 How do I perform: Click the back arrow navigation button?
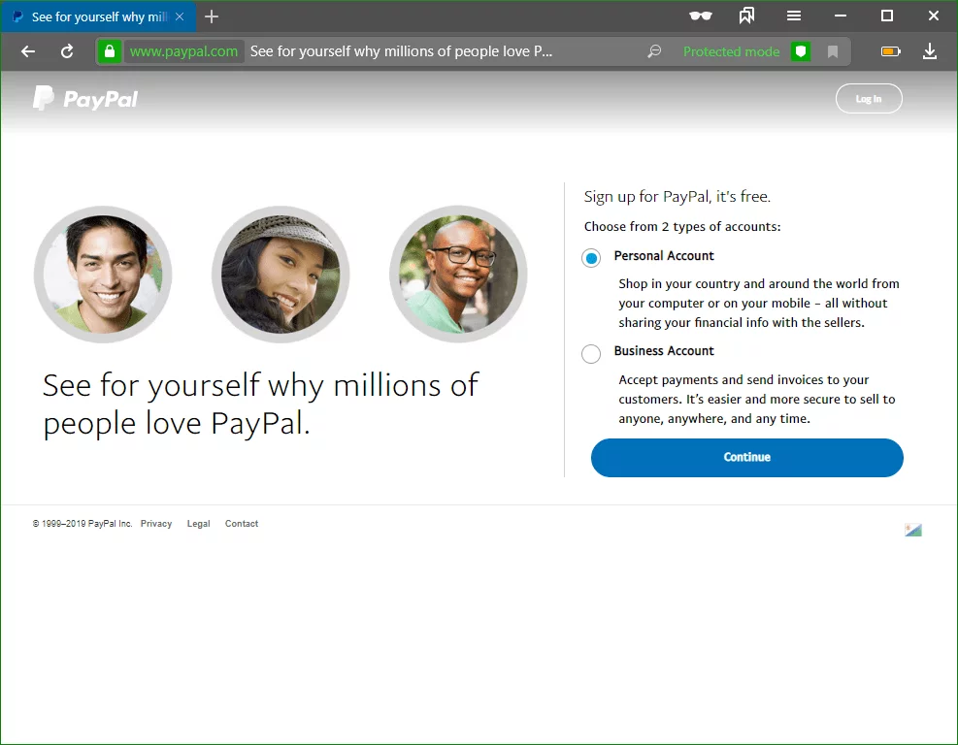[28, 51]
